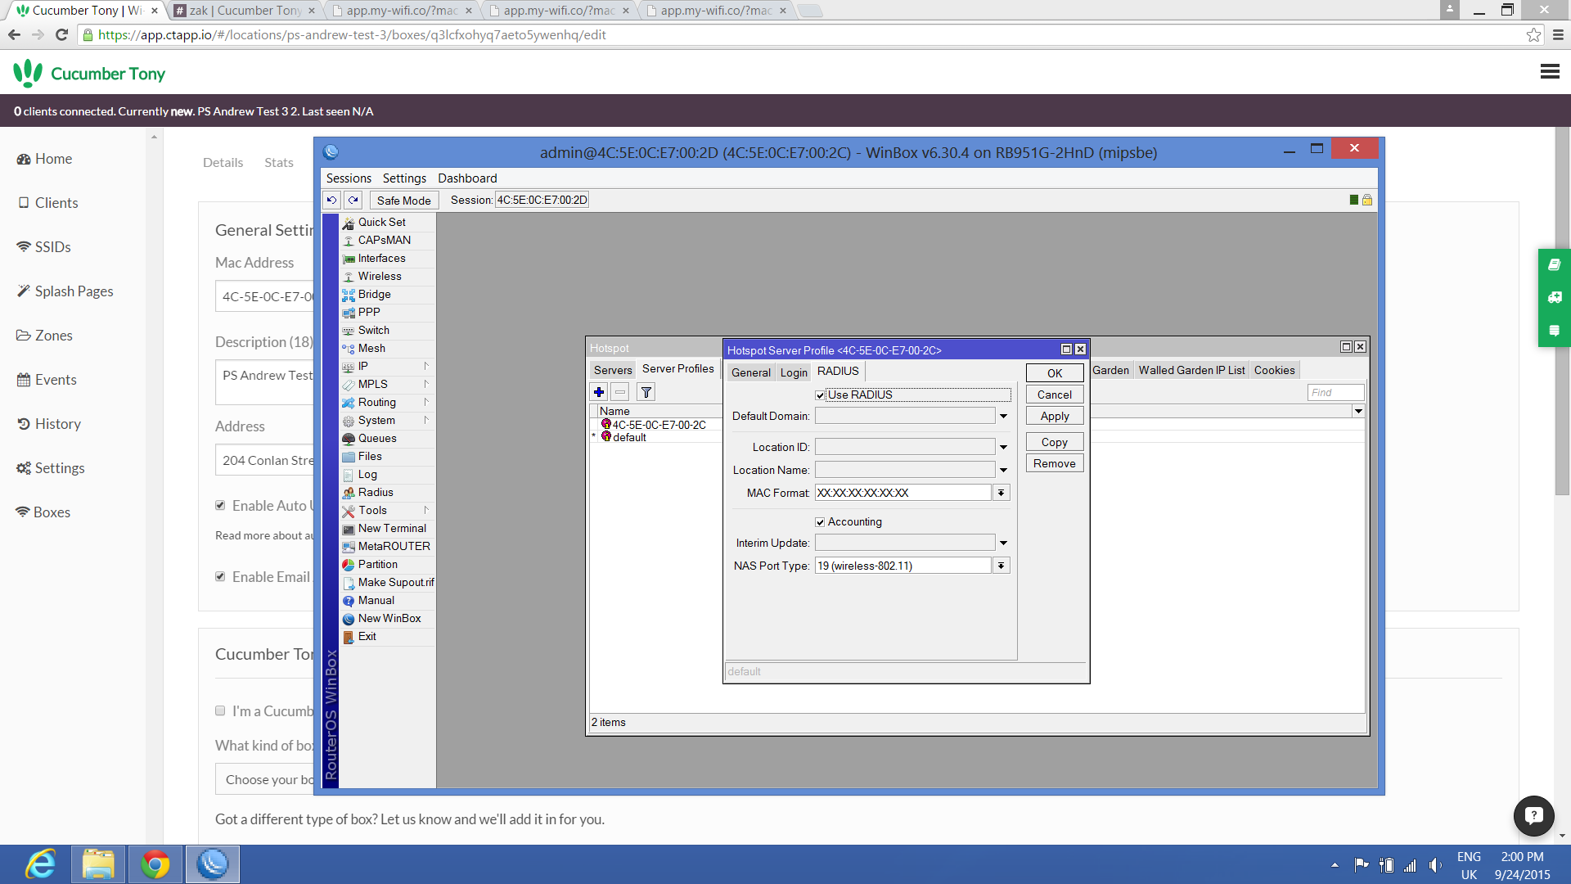
Task: Select Exit in the WinBox sidebar
Action: click(367, 636)
